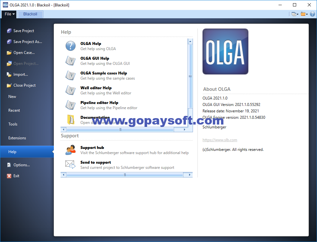Screen dimensions: 317x242
Task: Open OLGA GUI Help entry text
Action: [105, 61]
